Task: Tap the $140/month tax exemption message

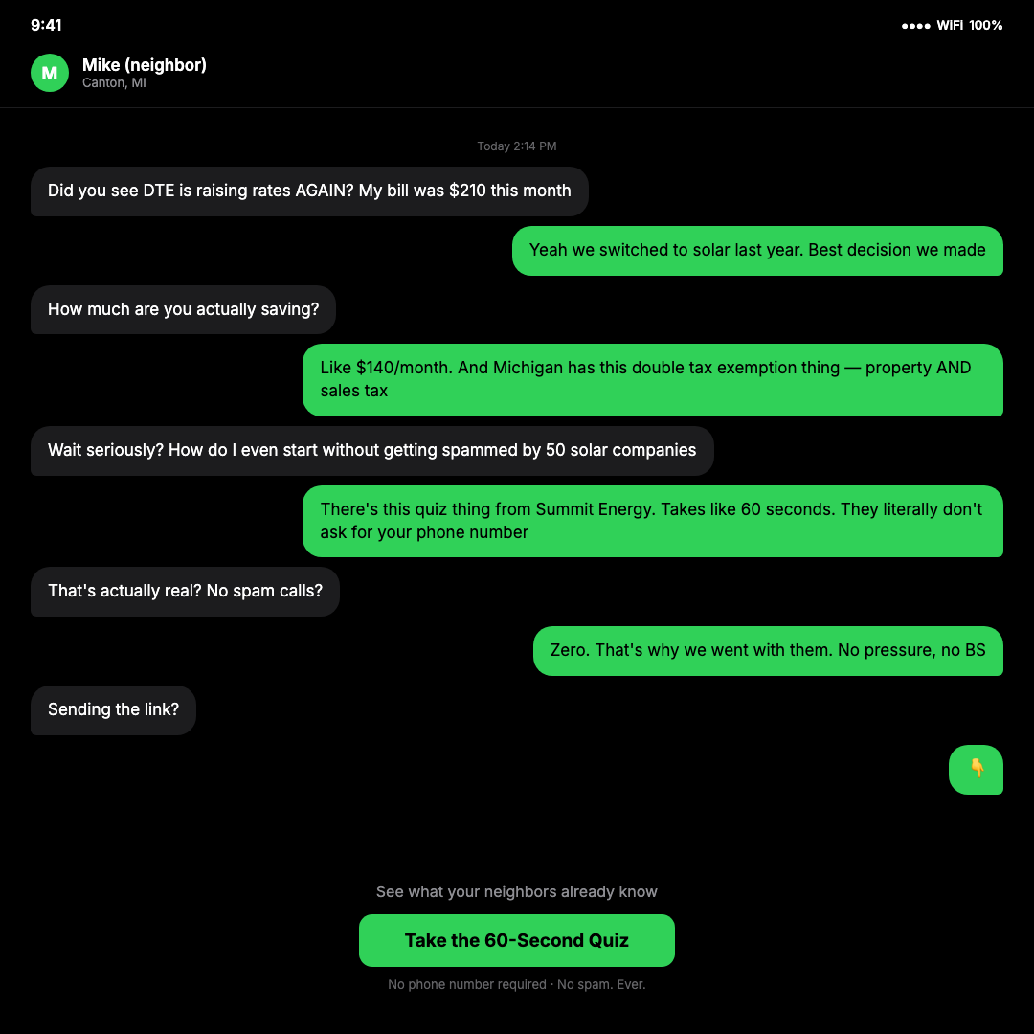Action: point(652,379)
